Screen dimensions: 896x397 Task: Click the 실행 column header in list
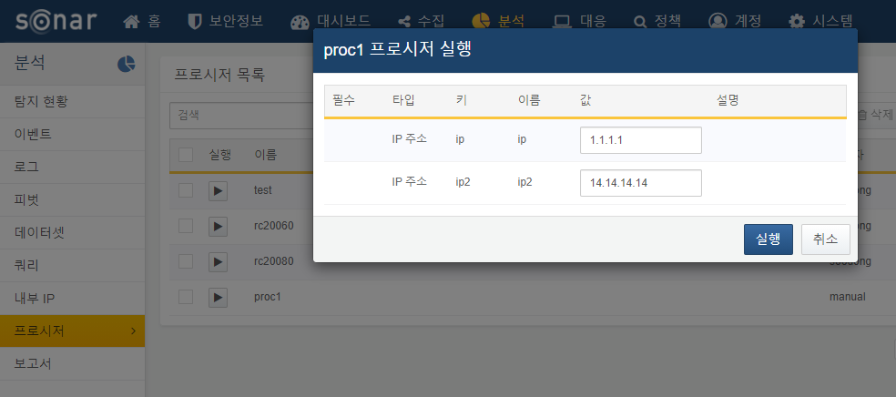click(x=220, y=155)
